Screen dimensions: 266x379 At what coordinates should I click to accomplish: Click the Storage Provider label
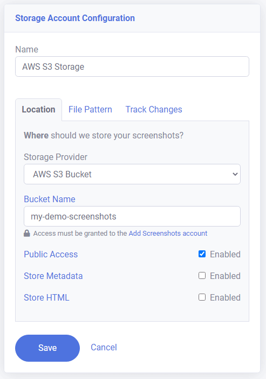click(x=56, y=157)
